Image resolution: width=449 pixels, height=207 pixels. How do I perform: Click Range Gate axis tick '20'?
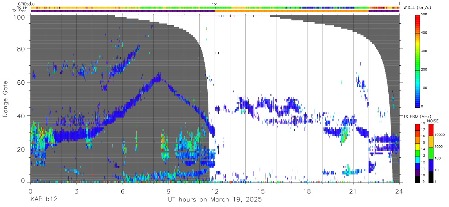(x=22, y=149)
